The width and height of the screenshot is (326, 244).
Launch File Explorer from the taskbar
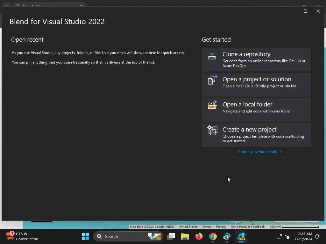click(x=185, y=236)
